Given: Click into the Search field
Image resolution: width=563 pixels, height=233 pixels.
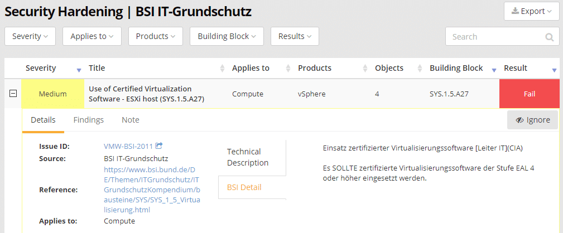Looking at the screenshot, I should [495, 37].
